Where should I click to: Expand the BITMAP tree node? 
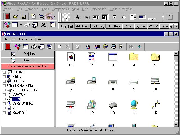[4, 72]
